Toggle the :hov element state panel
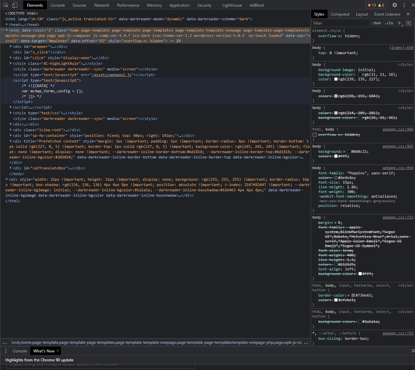This screenshot has width=415, height=370. click(377, 23)
